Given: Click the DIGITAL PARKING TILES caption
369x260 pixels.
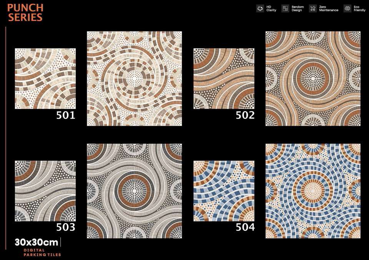Looking at the screenshot, I should (x=42, y=252).
